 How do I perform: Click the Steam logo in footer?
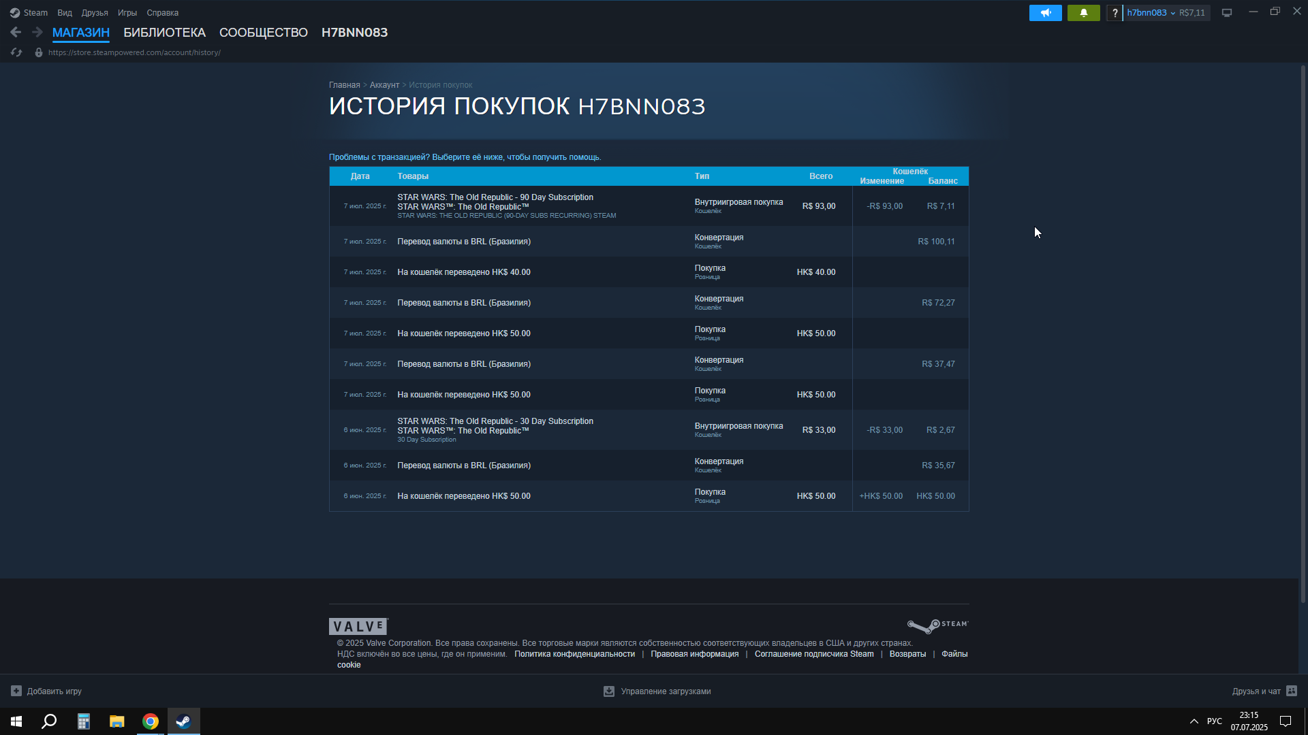coord(937,625)
